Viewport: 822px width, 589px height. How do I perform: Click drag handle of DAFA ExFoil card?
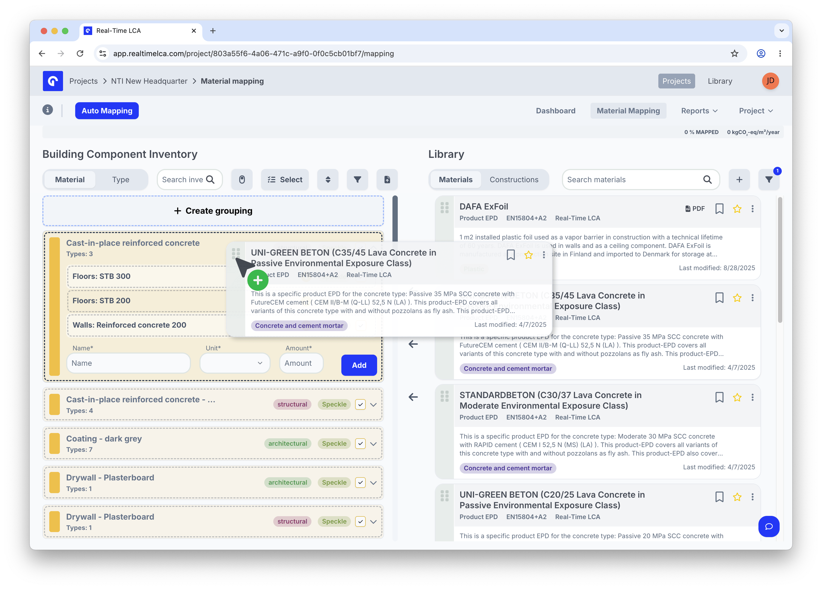tap(444, 208)
